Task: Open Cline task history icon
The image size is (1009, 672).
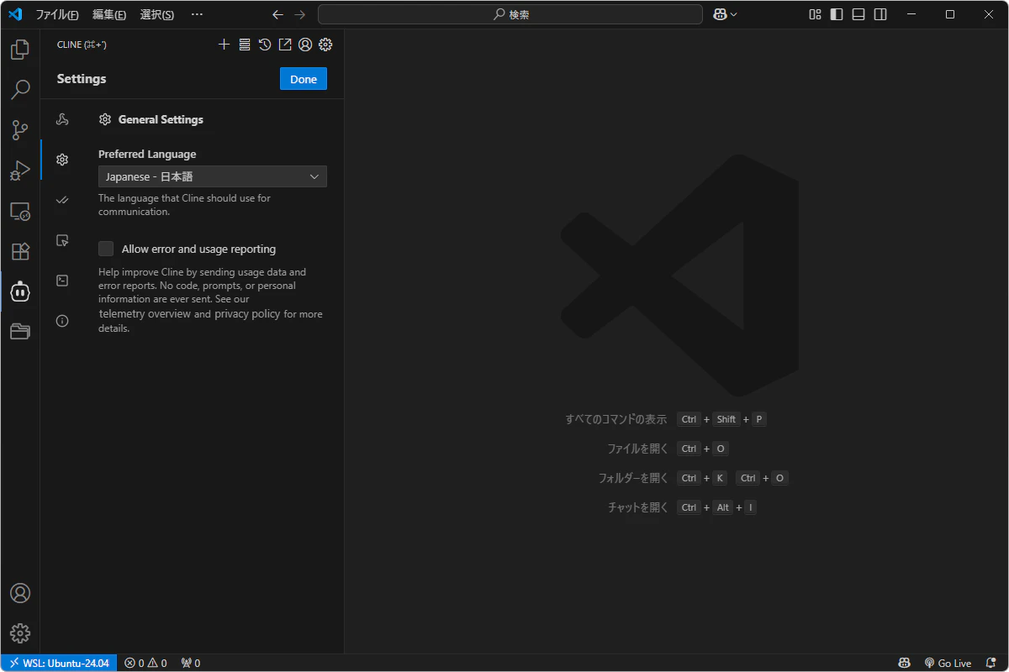Action: (x=265, y=45)
